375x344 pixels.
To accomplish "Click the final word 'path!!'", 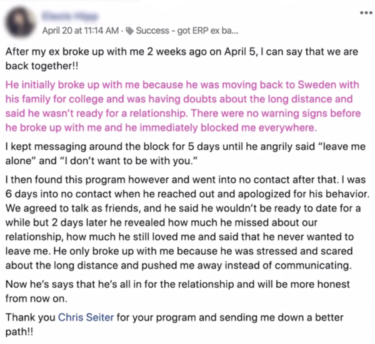I will tap(19, 332).
